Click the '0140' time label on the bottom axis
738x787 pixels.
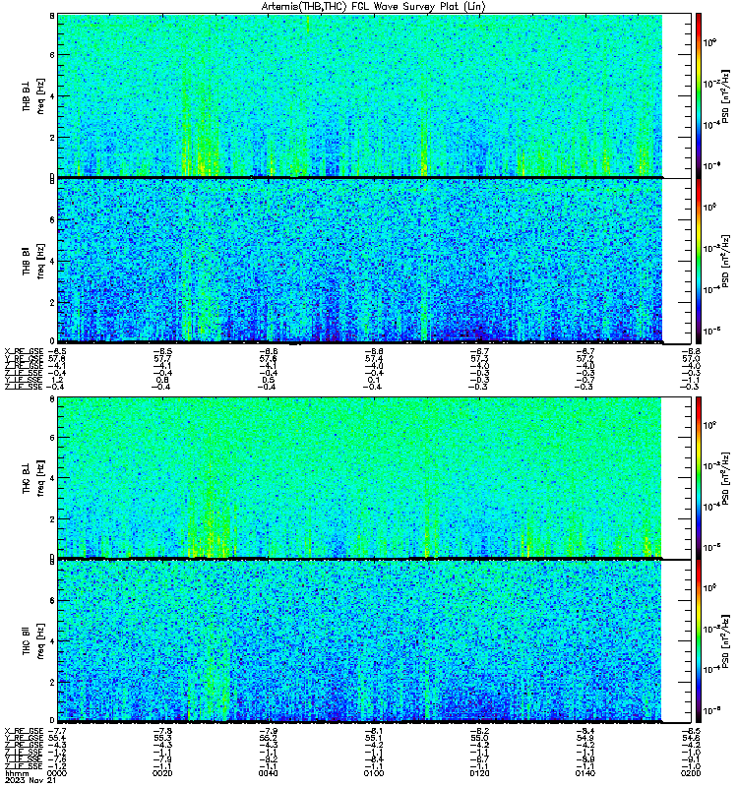(585, 773)
